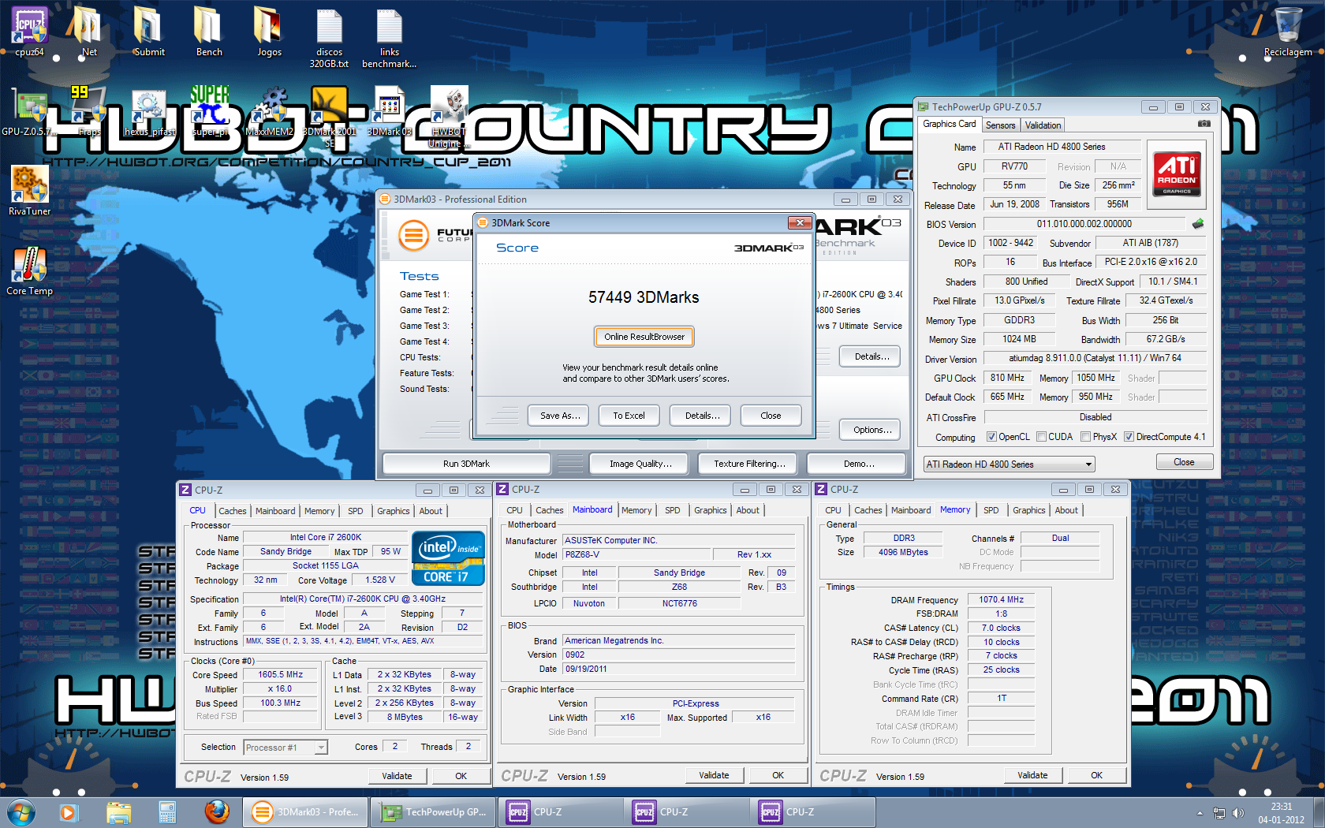Screen dimensions: 1325x828
Task: Launch GPU-Z 0.5.7 desktop shortcut
Action: click(x=29, y=111)
